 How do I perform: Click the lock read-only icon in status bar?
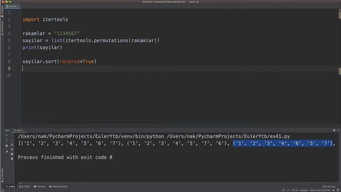coord(334,190)
